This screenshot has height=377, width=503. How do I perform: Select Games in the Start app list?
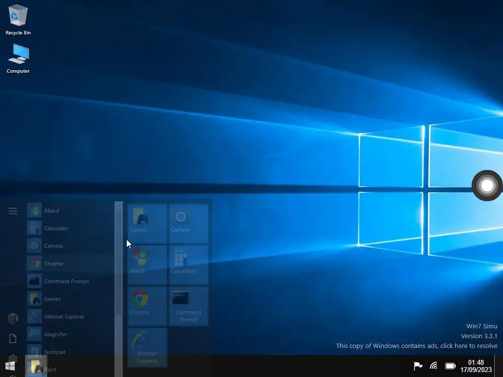[70, 299]
